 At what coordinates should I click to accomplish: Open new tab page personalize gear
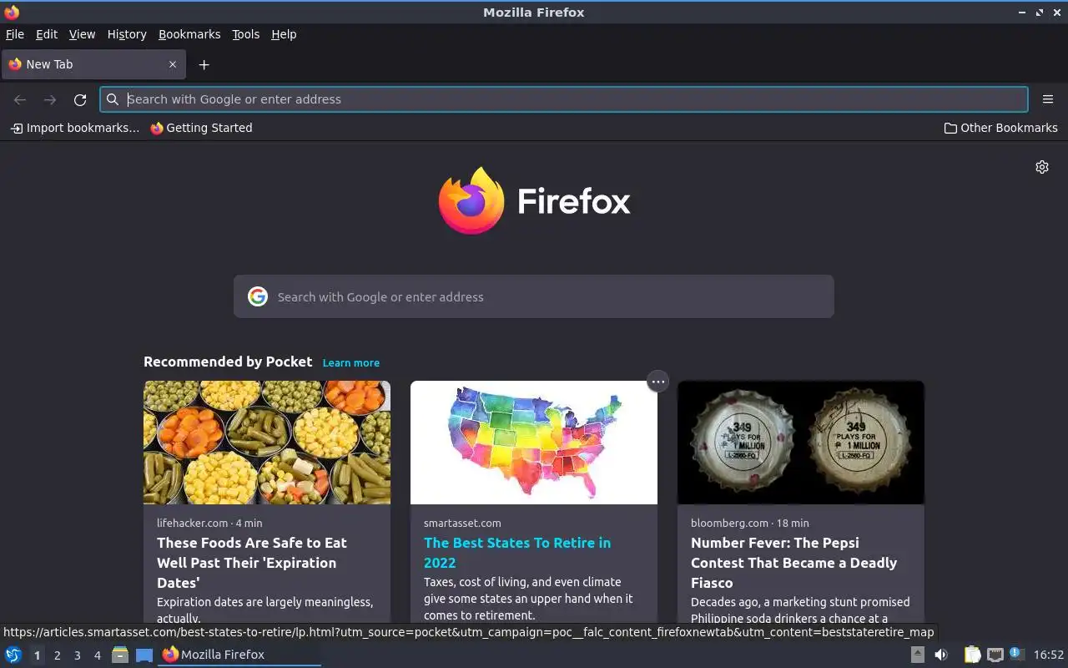(x=1042, y=167)
